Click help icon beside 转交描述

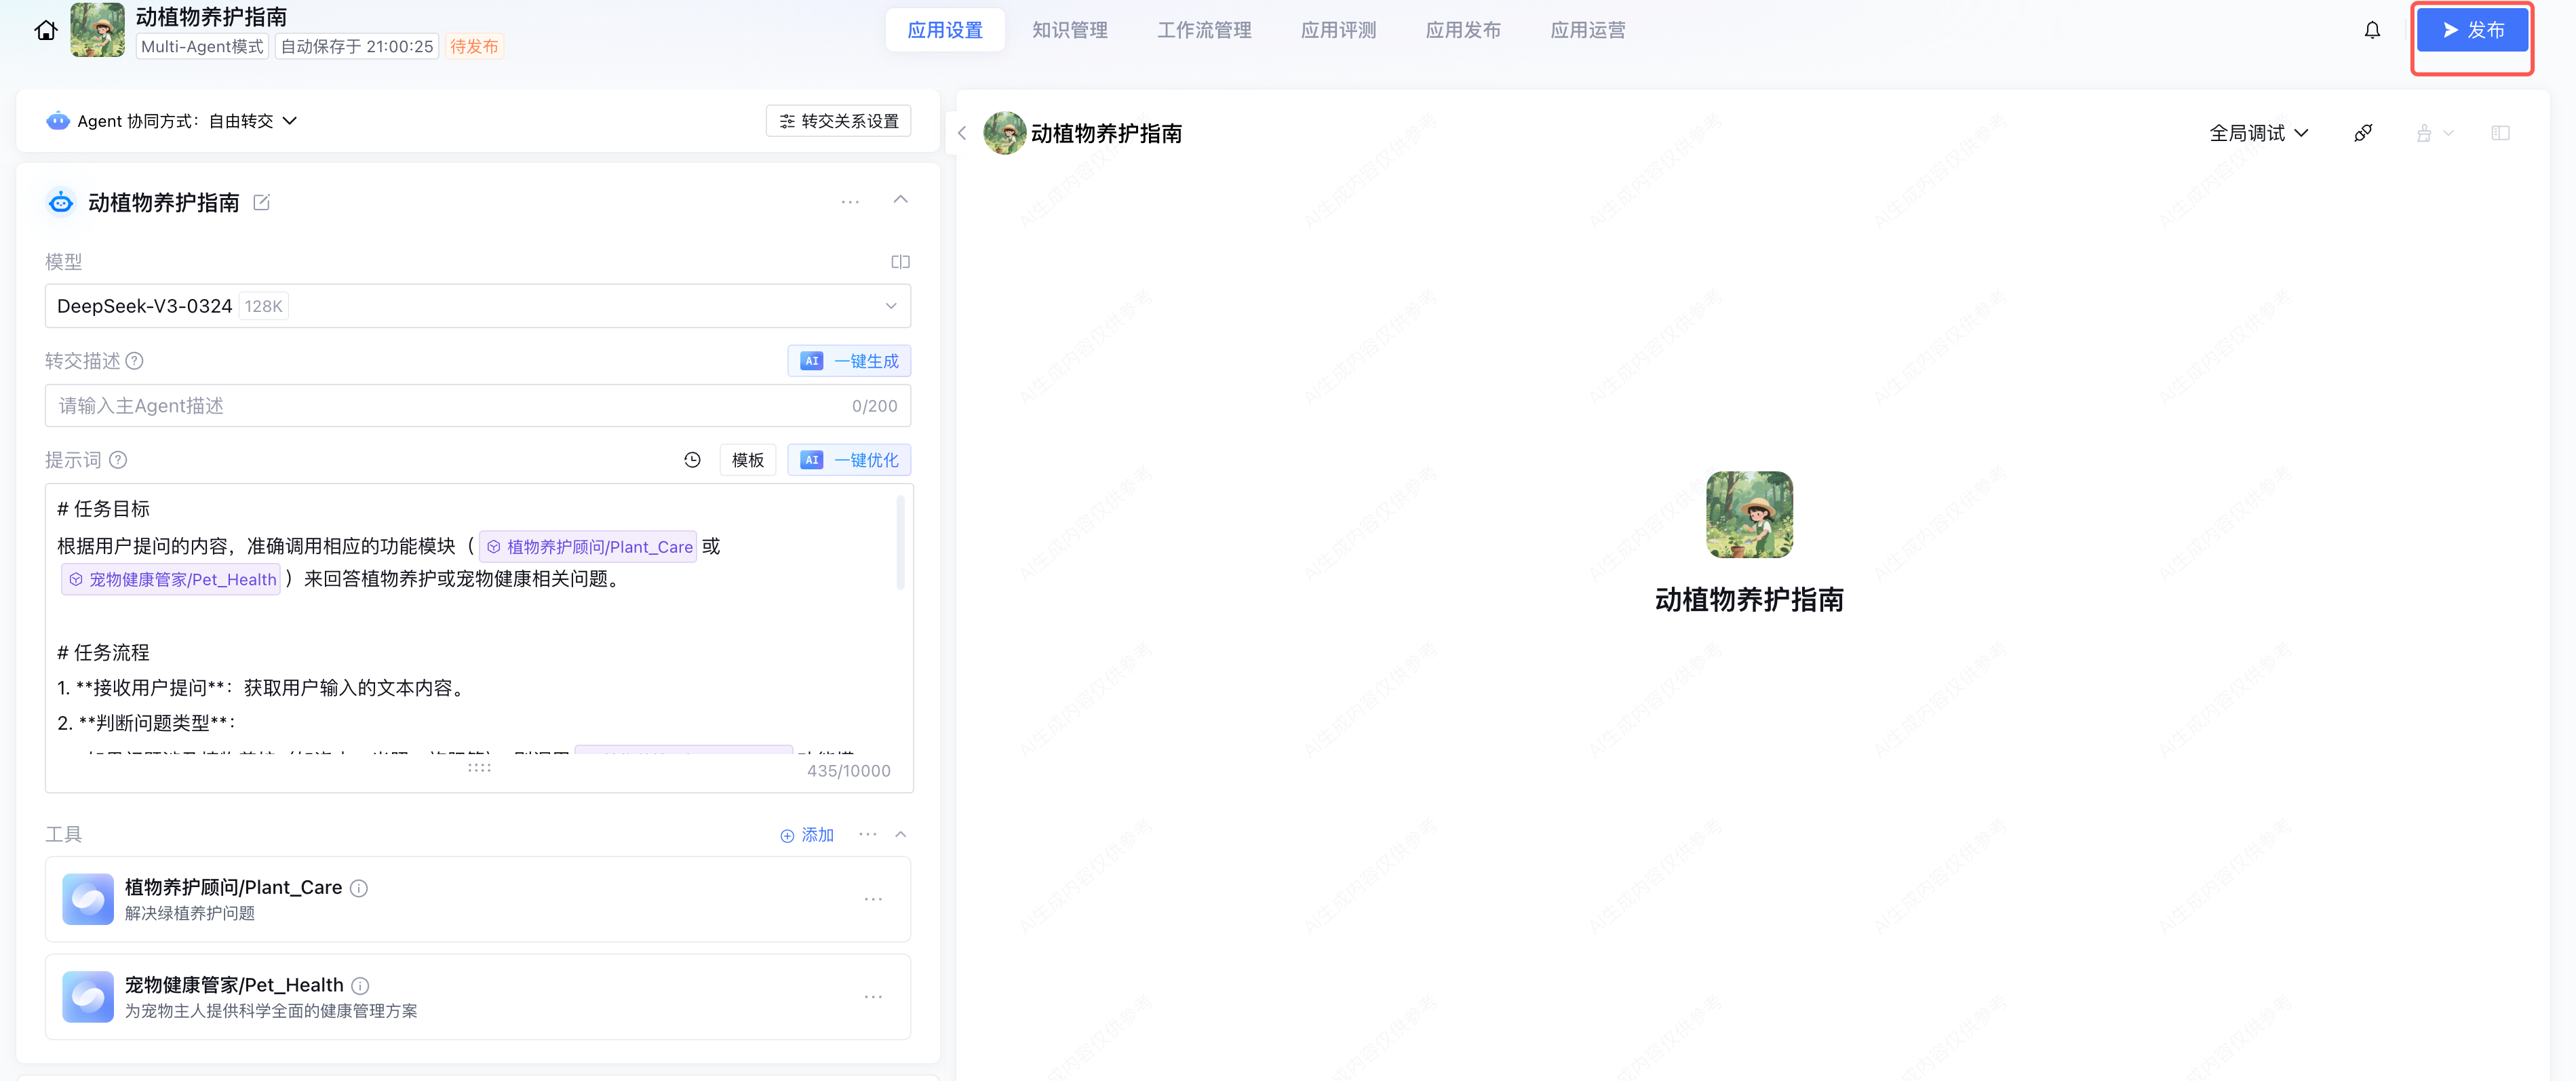134,361
